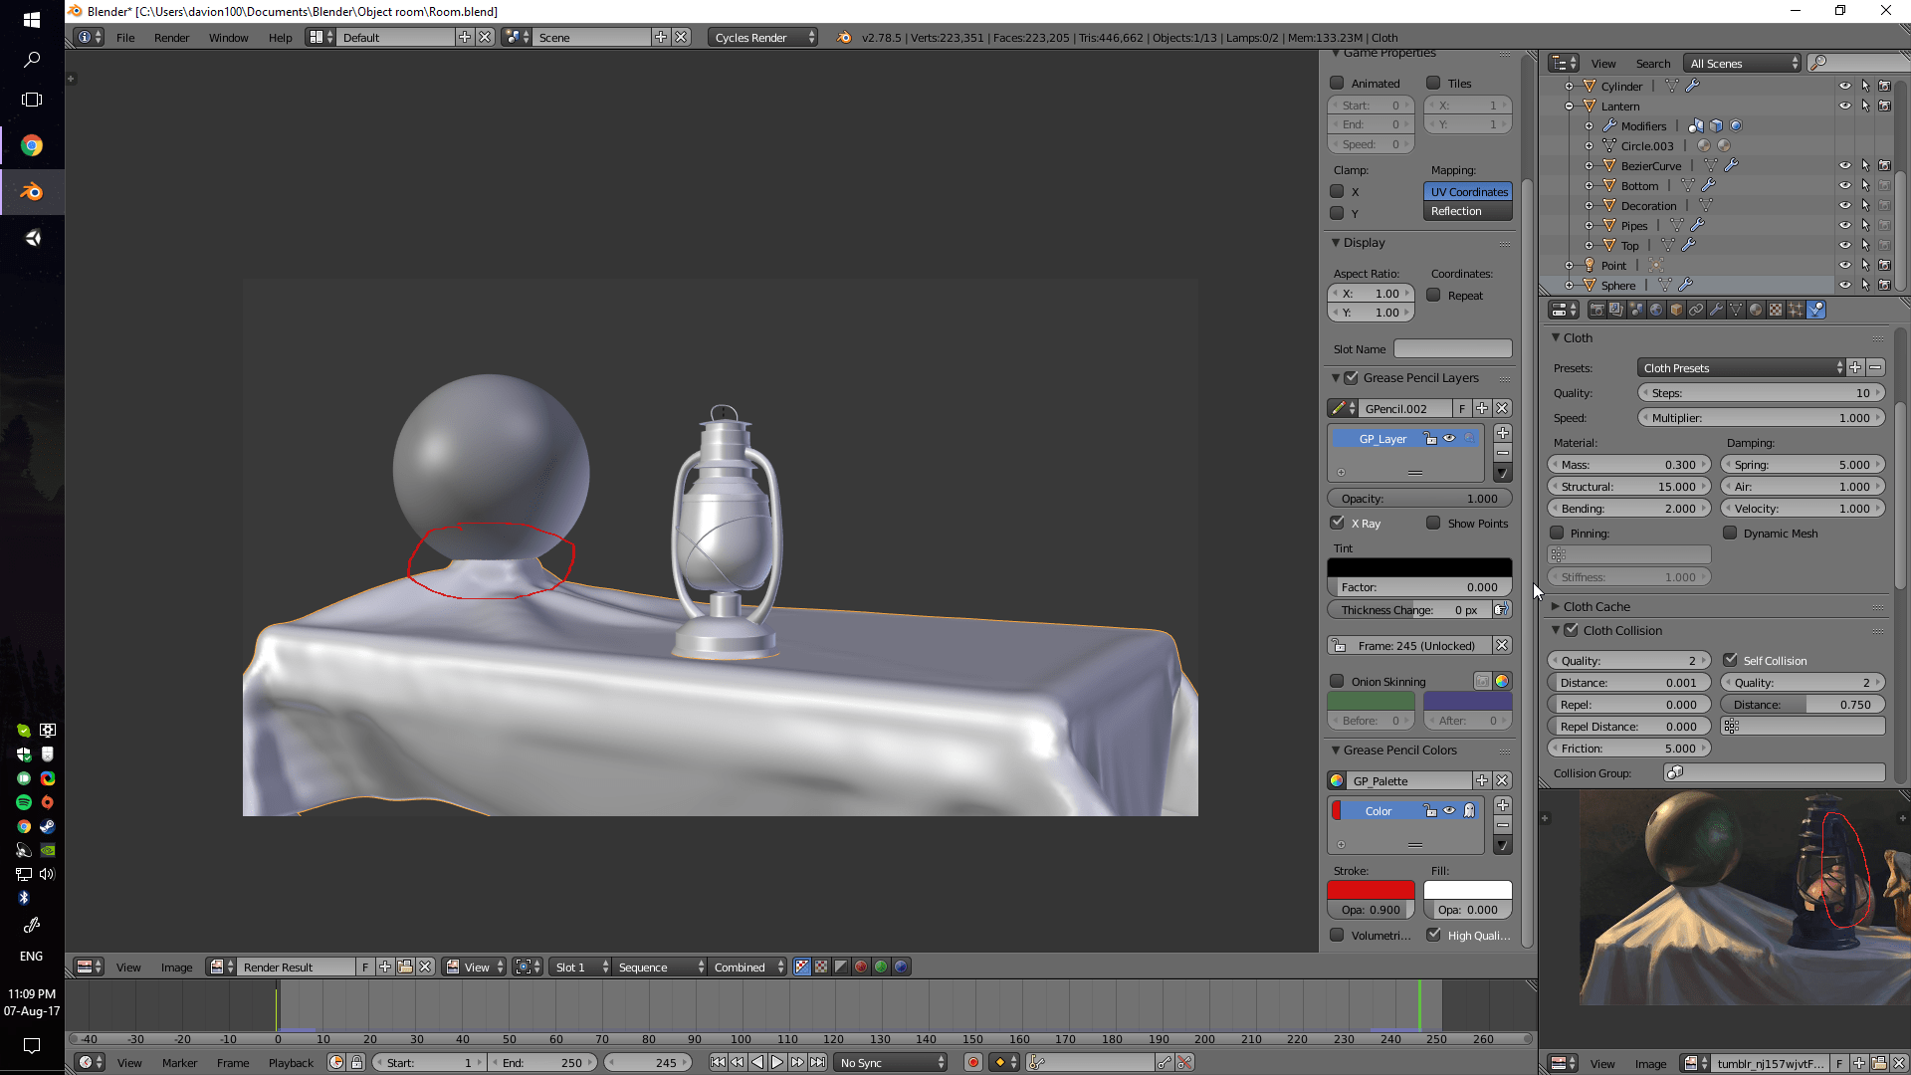Viewport: 1911px width, 1075px height.
Task: Open the Render properties tab
Action: tap(1597, 310)
